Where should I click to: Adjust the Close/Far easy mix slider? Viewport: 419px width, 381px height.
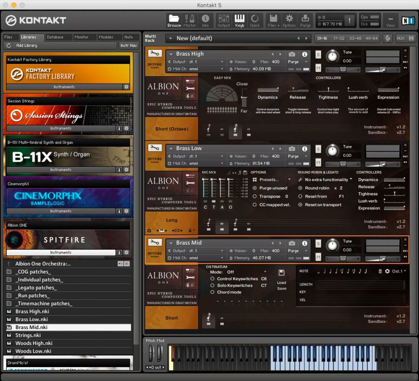coord(244,97)
